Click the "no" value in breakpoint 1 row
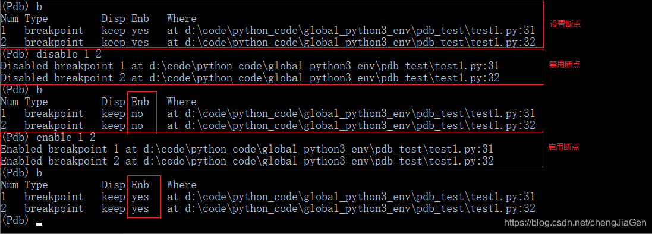Screen dimensions: 652x234 click(x=137, y=113)
